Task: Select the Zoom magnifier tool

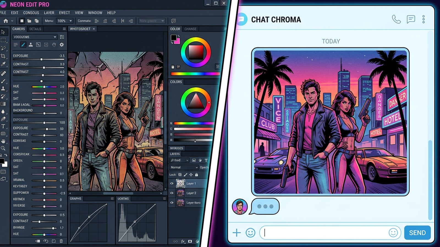Action: click(x=3, y=148)
